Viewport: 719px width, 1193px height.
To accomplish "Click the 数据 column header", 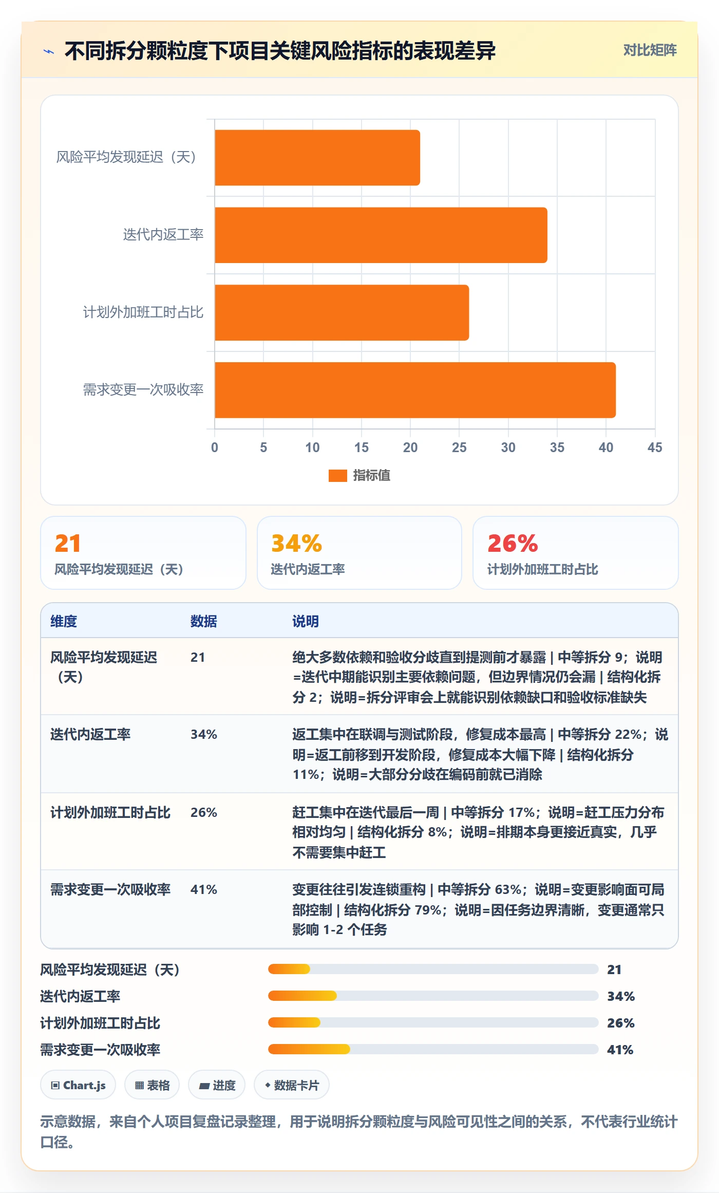I will (x=204, y=621).
